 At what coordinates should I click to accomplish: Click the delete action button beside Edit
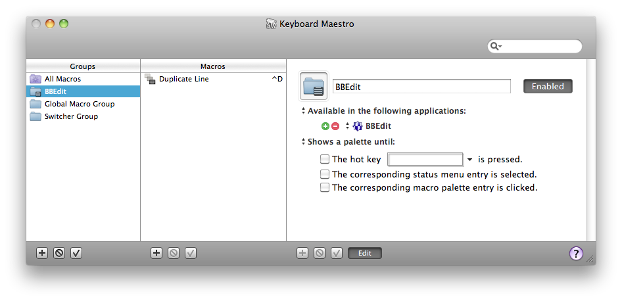320,253
